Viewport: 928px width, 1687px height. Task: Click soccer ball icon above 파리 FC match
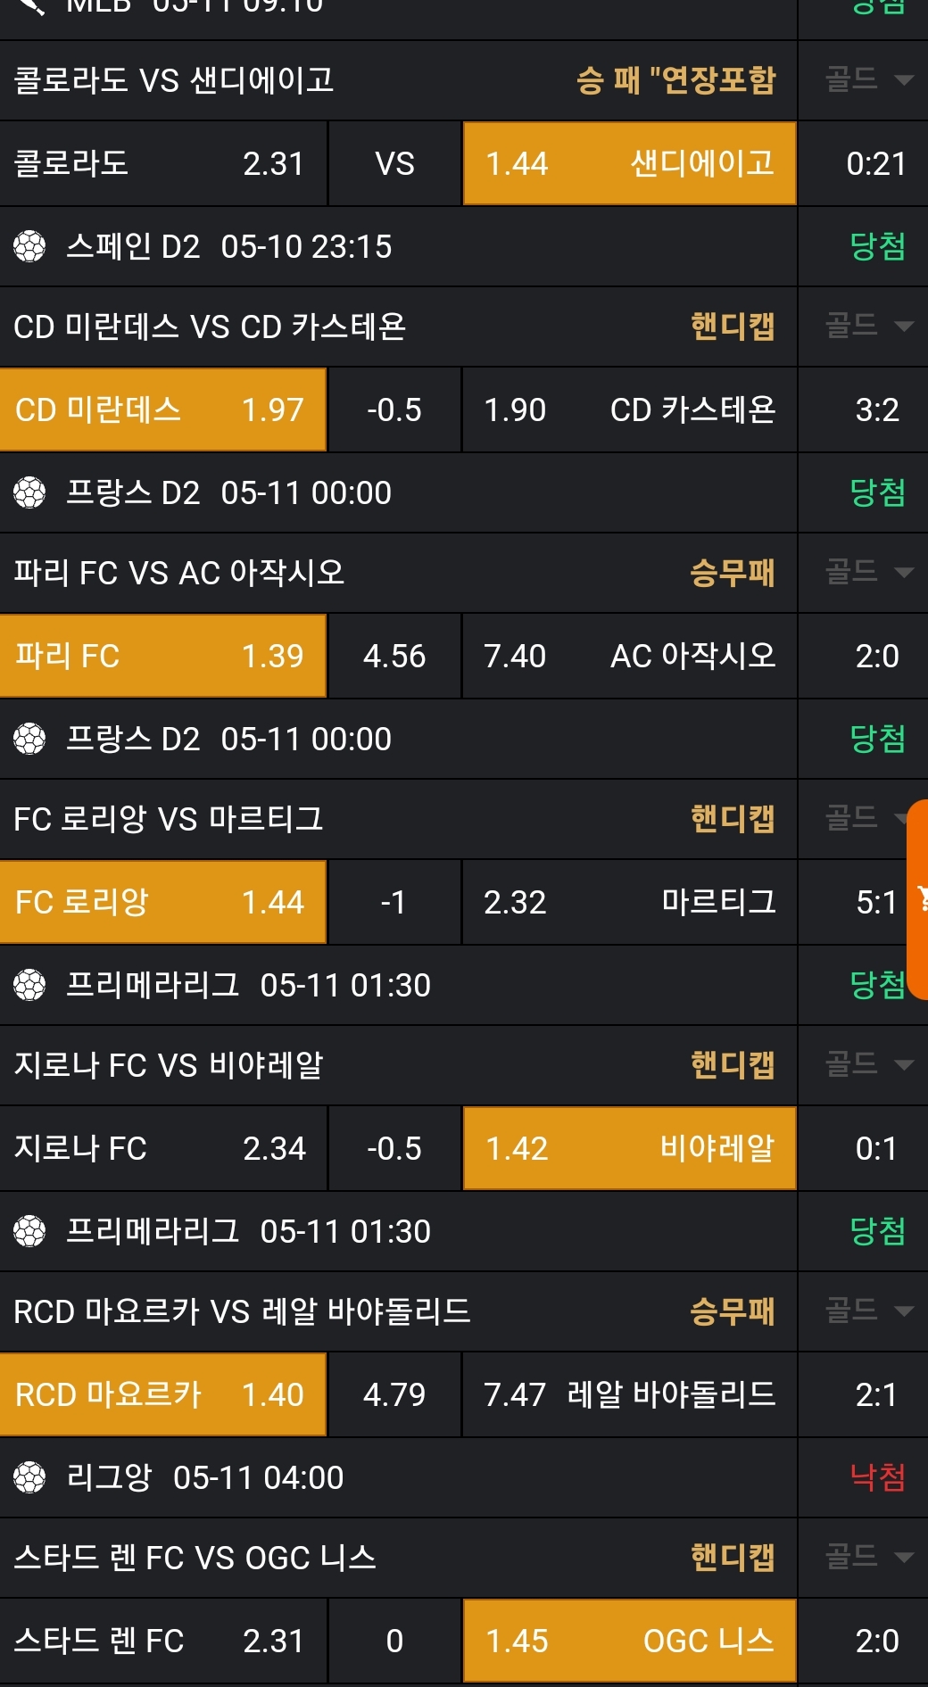29,492
